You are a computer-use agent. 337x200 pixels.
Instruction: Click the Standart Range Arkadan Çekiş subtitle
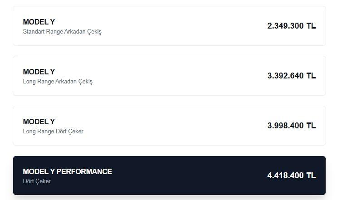[62, 32]
